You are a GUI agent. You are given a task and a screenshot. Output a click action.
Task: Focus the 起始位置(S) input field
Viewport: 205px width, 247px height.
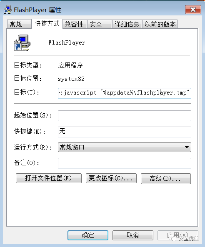pyautogui.click(x=125, y=116)
